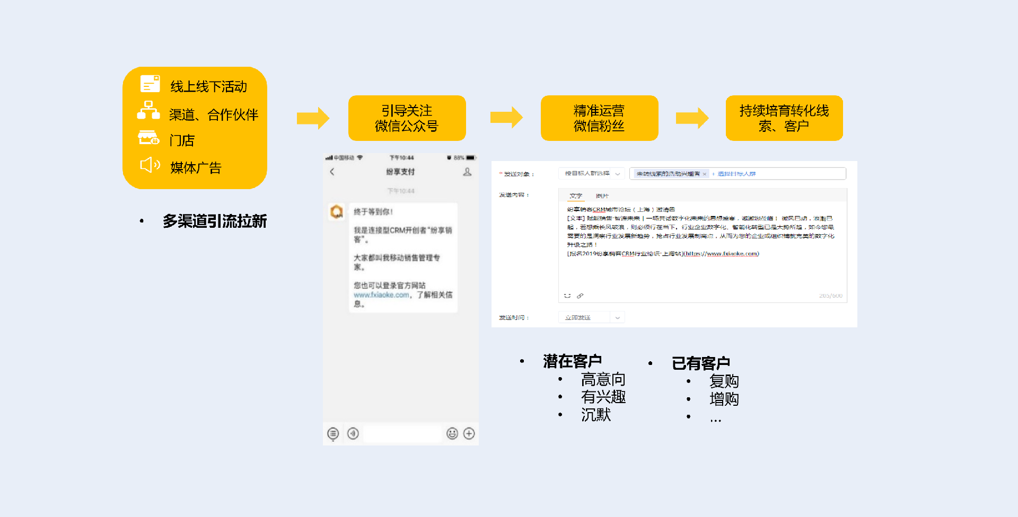This screenshot has height=517, width=1018.
Task: Switch to the 文字 content tab
Action: coord(576,196)
